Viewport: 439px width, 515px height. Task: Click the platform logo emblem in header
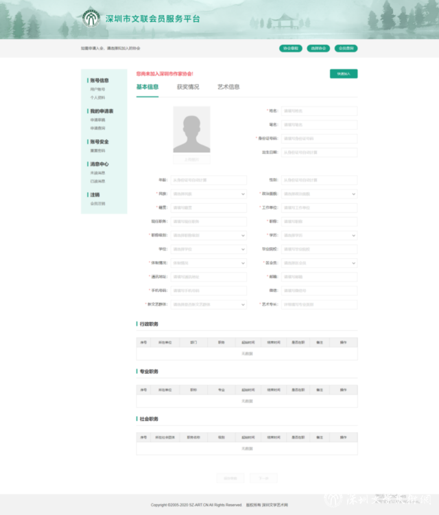click(x=91, y=19)
